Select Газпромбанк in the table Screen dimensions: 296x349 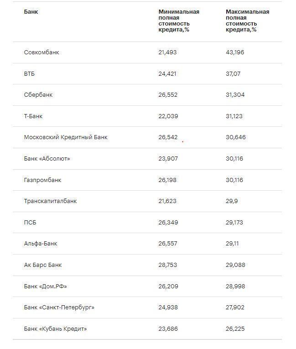(x=42, y=180)
